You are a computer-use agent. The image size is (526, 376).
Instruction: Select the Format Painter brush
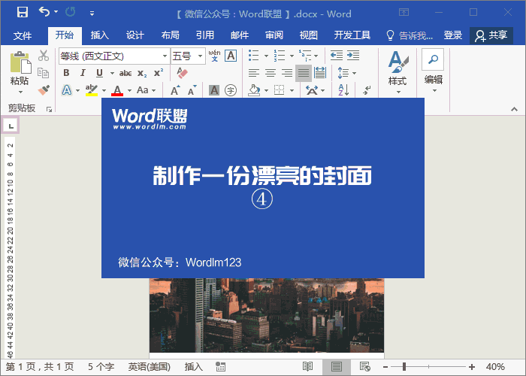pyautogui.click(x=44, y=90)
